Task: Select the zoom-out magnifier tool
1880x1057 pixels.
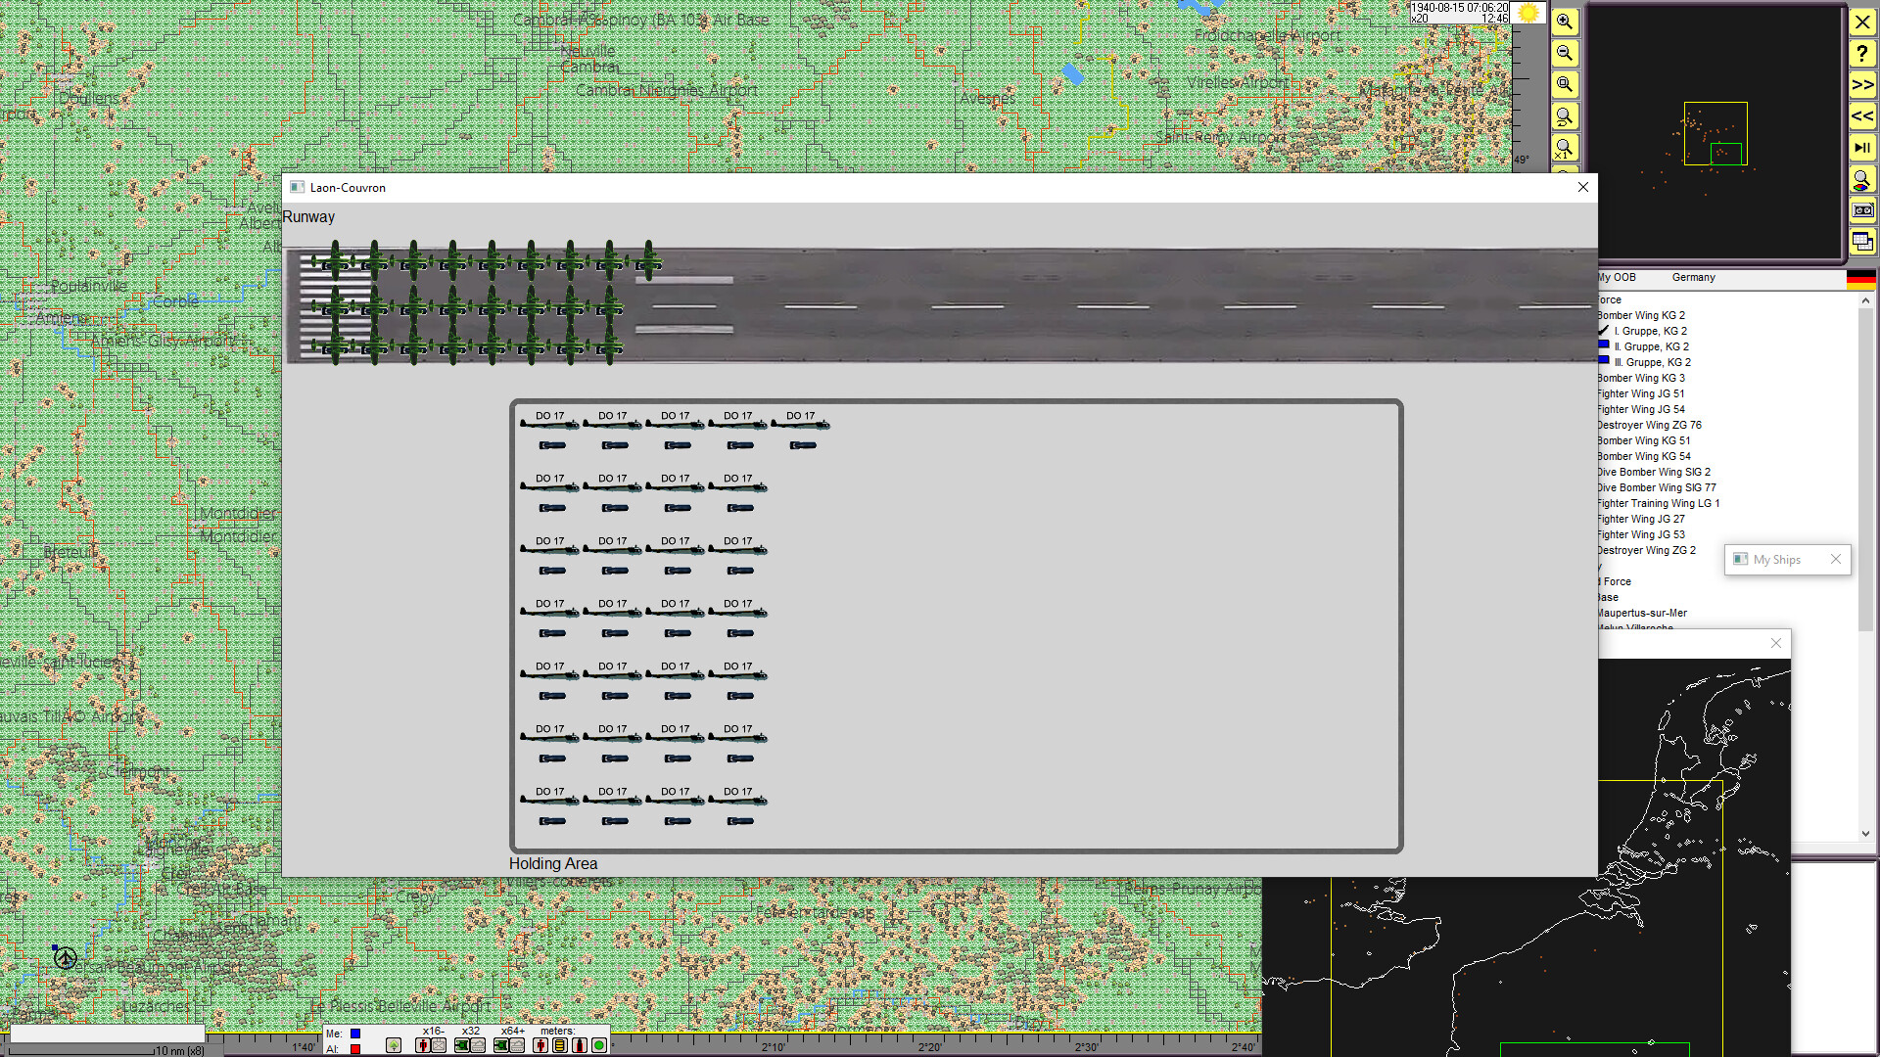Action: pos(1565,54)
